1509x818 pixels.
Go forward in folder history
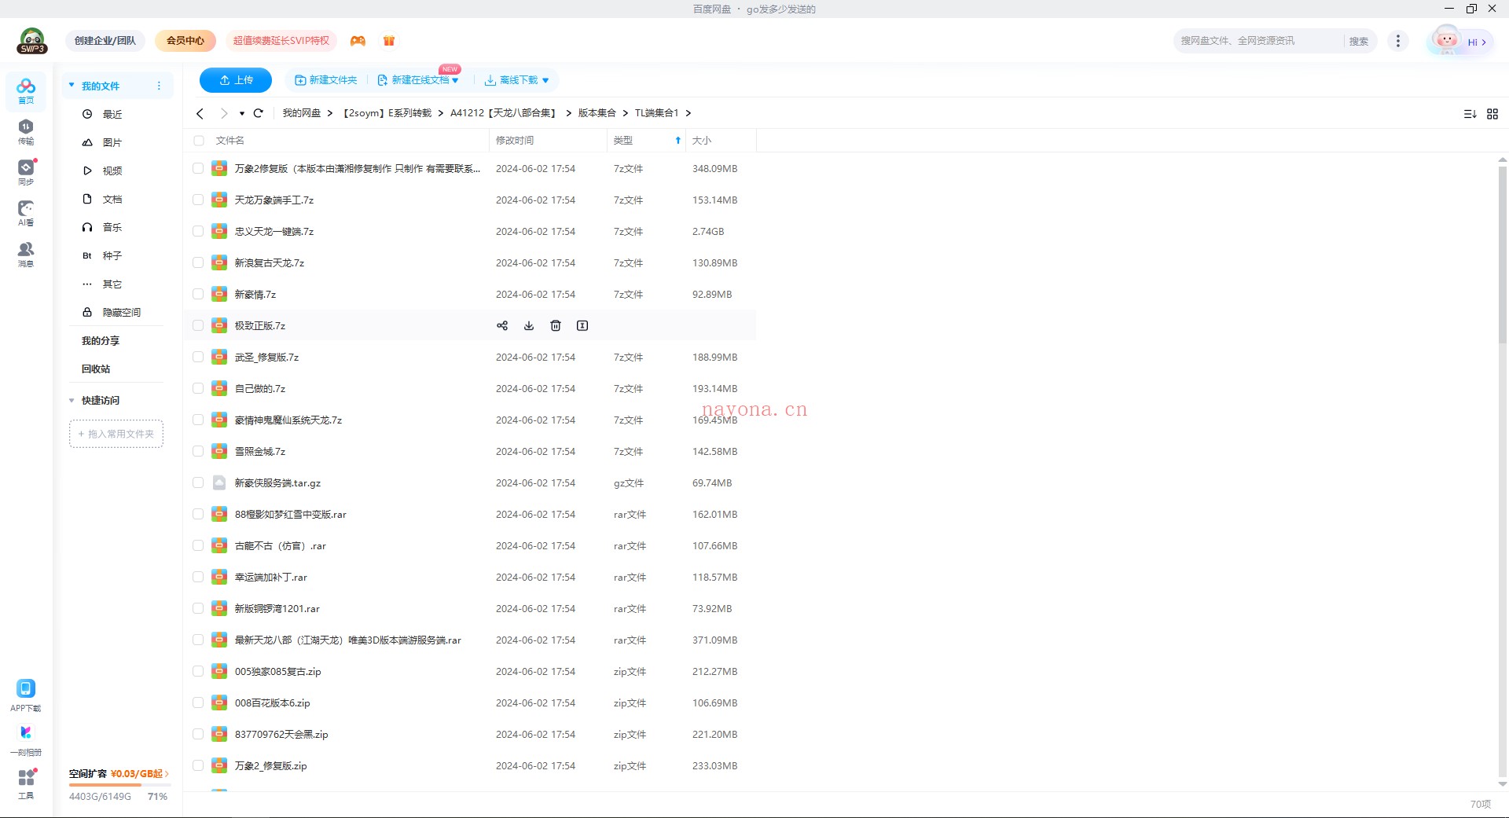point(224,113)
